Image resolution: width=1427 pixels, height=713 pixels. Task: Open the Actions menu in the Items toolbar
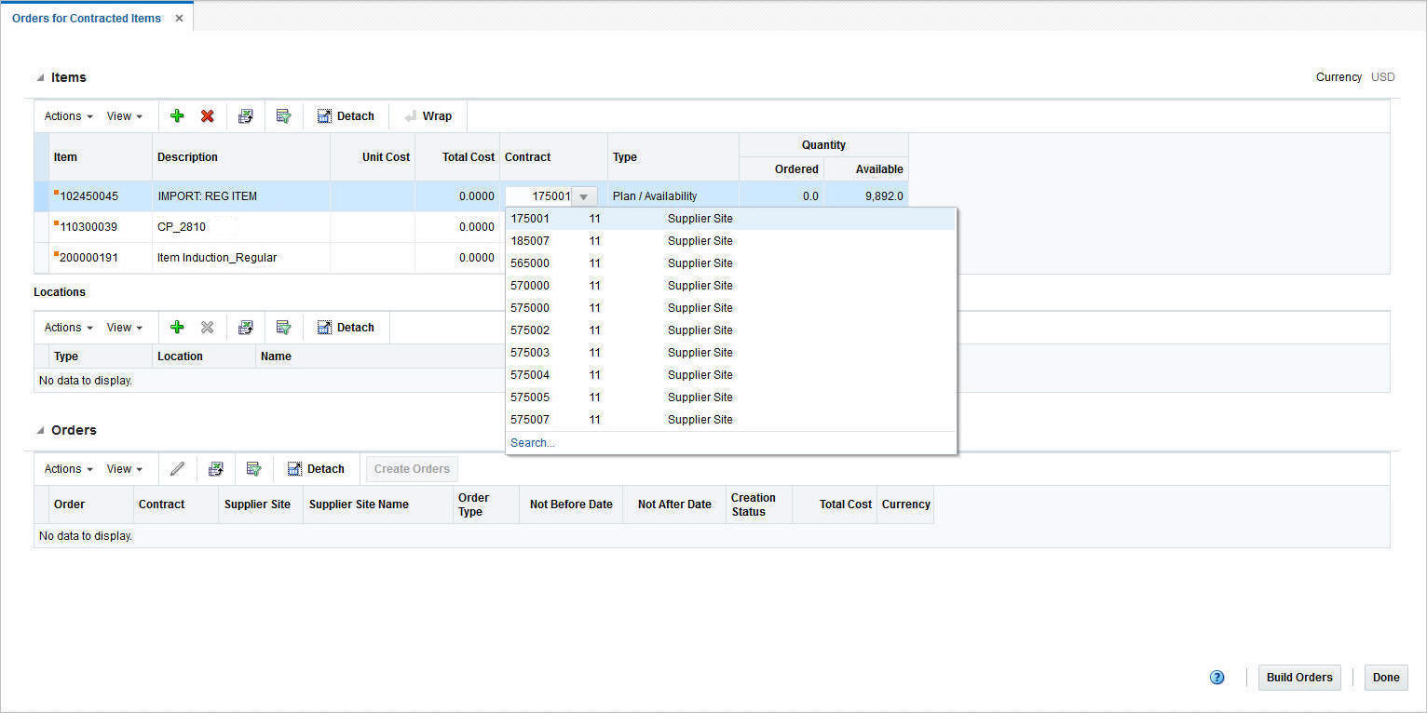pyautogui.click(x=61, y=115)
